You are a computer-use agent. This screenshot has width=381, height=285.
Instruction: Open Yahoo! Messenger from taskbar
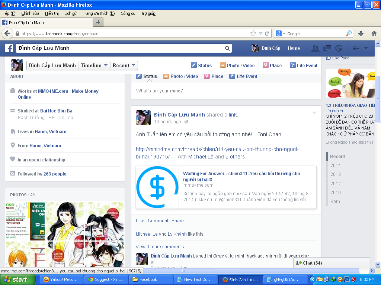(x=61, y=279)
